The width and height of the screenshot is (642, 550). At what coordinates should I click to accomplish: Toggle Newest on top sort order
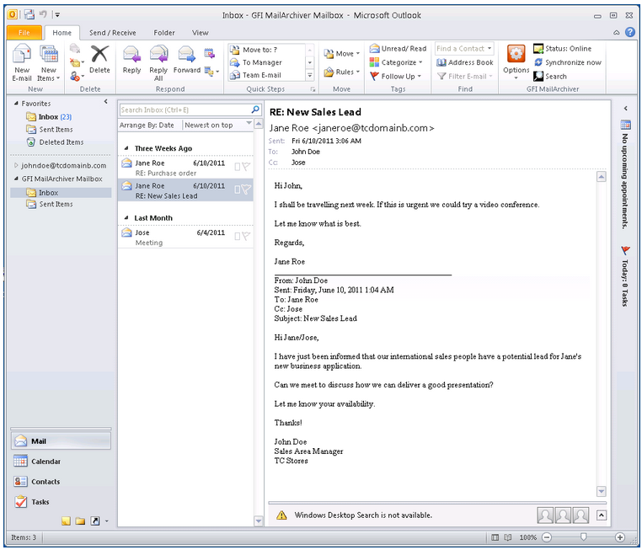click(x=217, y=125)
